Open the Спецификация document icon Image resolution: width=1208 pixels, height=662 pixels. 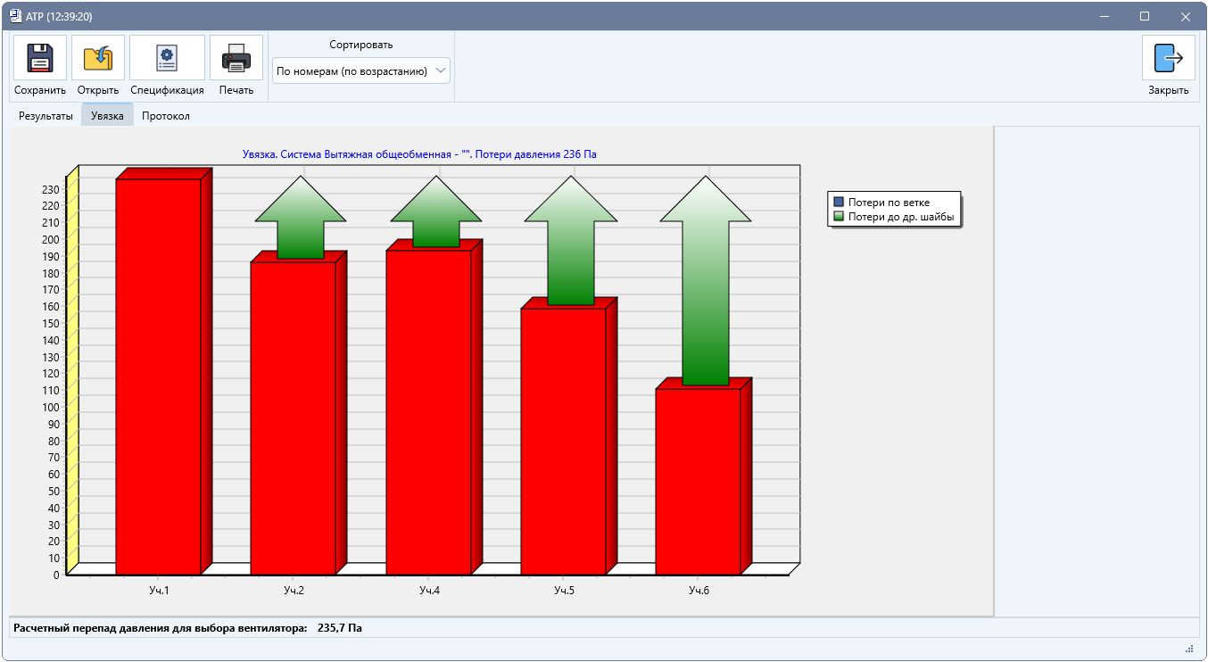point(167,58)
